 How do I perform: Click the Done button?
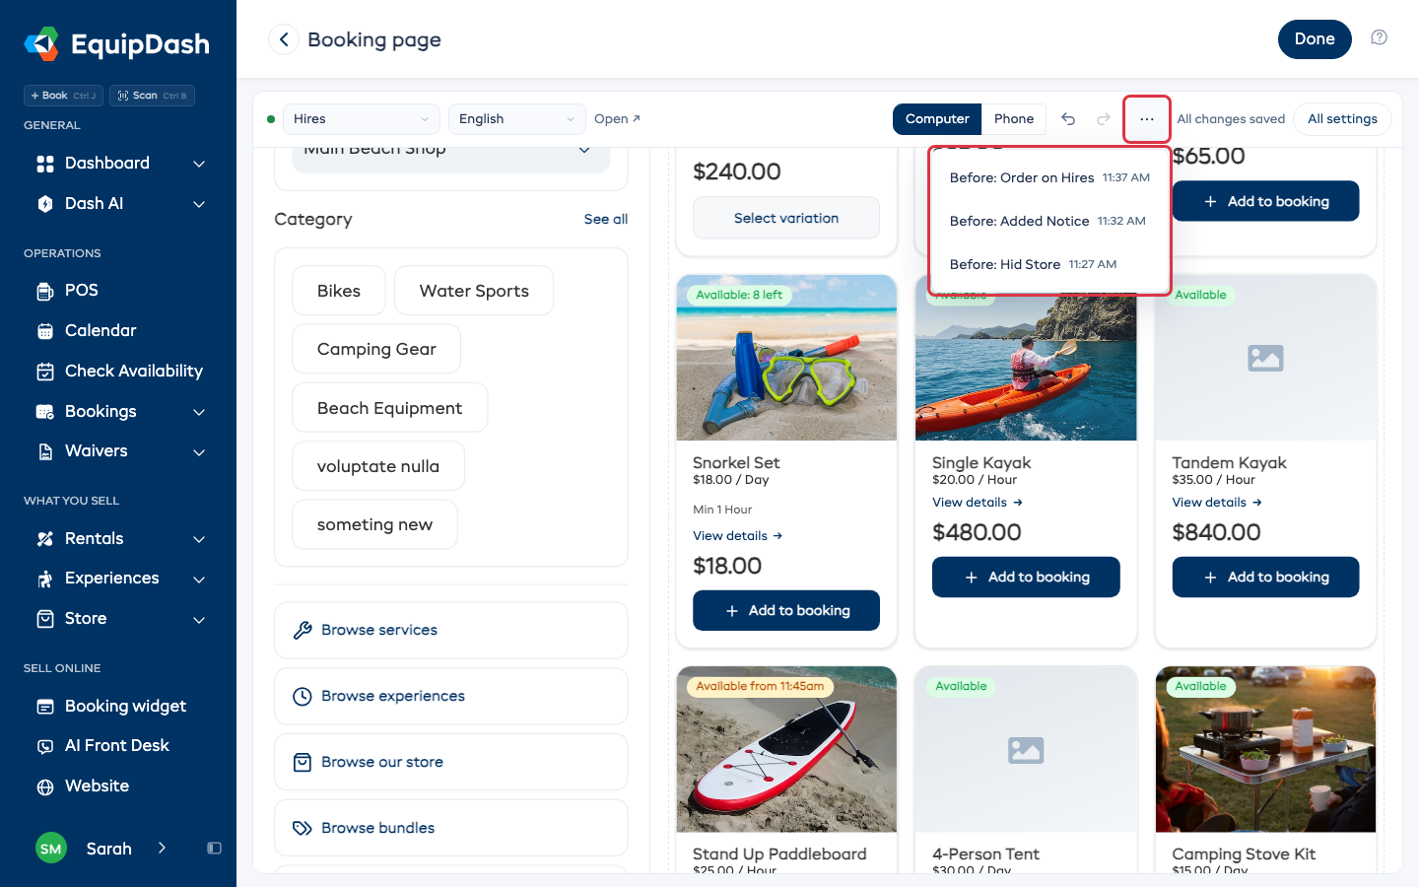point(1315,39)
